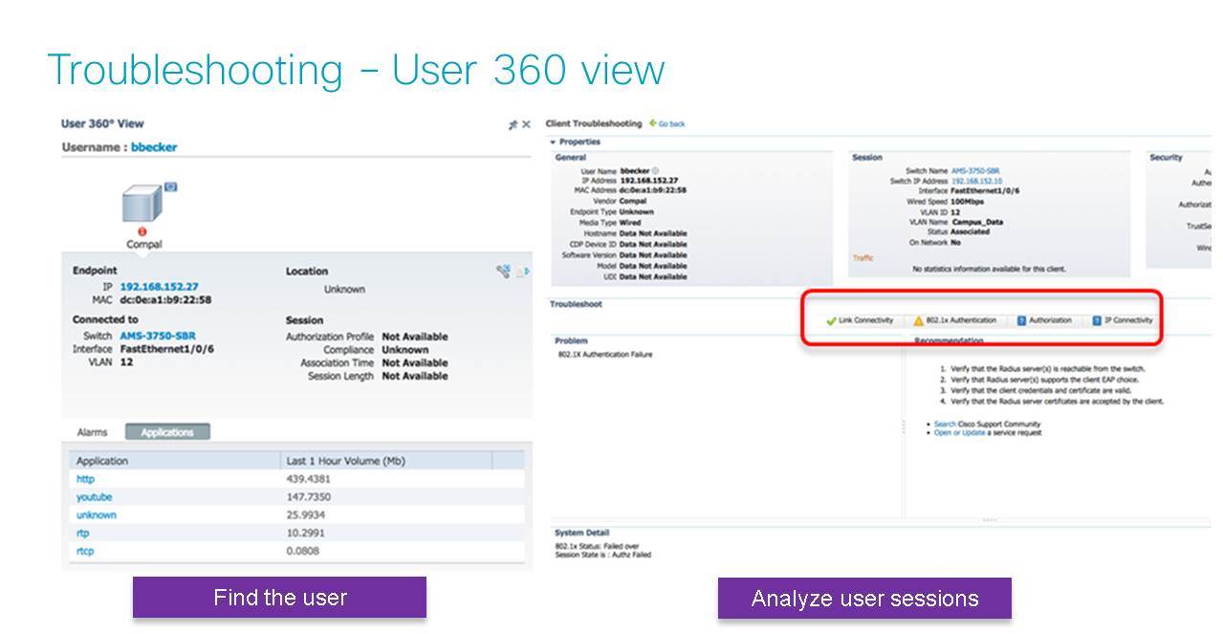Screen dimensions: 1223x634
Task: Switch to the Alarms tab
Action: tap(92, 432)
